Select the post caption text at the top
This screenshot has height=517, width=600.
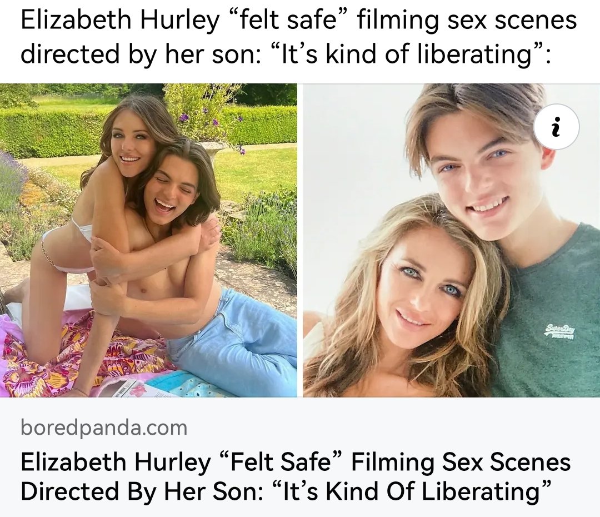coord(298,37)
